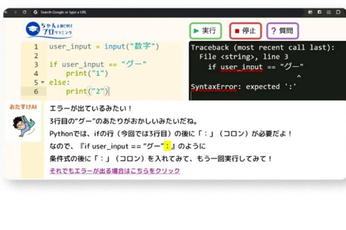This screenshot has width=346, height=230.
Task: Click code line if user_input == "グー"
Action: (97, 64)
